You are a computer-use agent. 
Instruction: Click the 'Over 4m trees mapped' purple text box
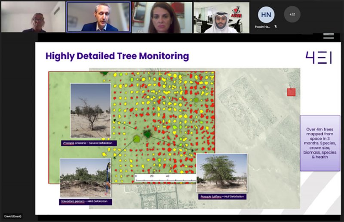point(320,143)
